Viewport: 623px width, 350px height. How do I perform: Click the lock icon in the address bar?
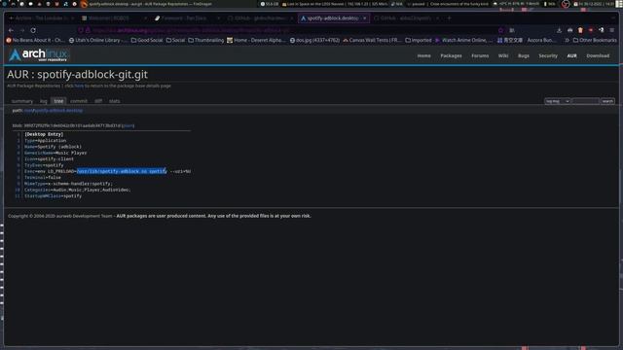coord(88,30)
